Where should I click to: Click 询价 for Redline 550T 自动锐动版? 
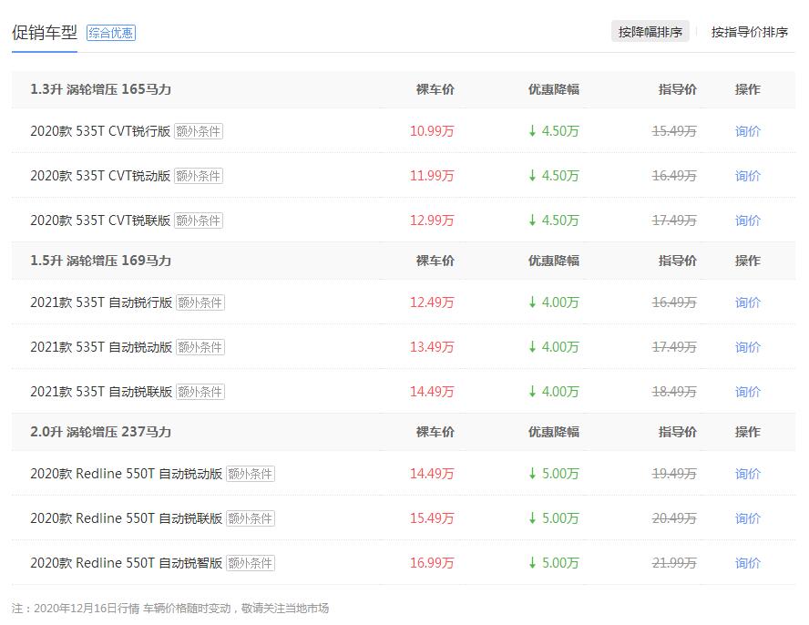(x=748, y=474)
